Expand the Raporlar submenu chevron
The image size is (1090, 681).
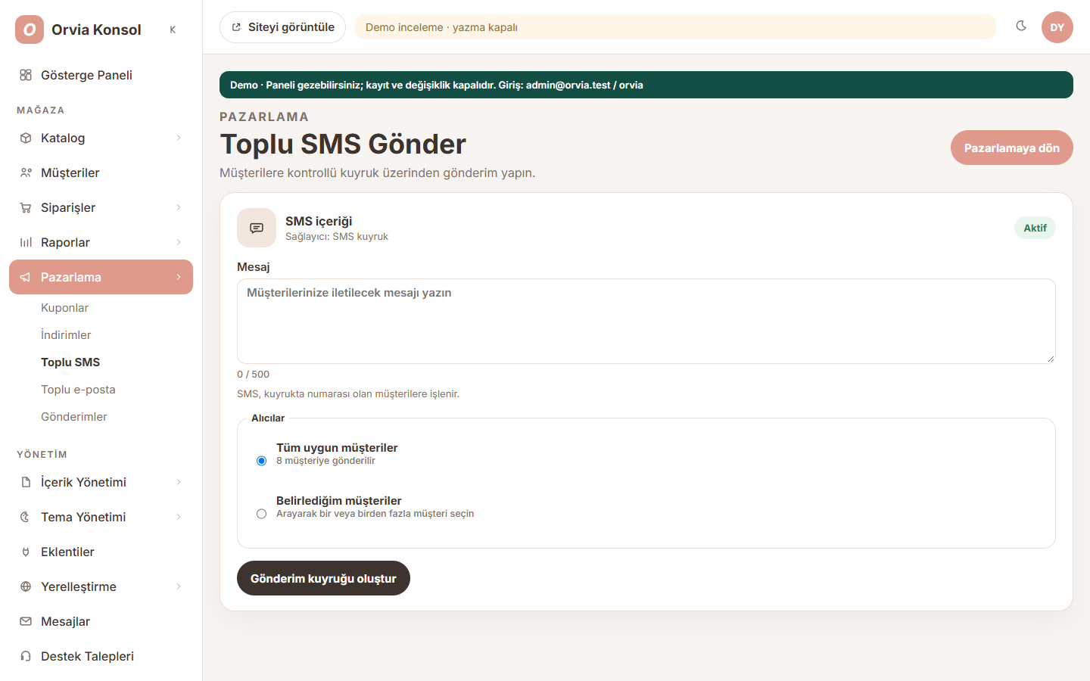(x=179, y=242)
